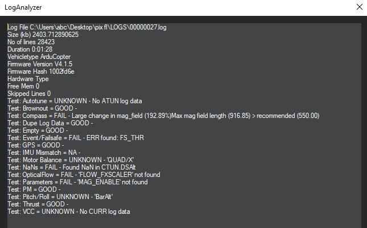Click the Motor Balance QUAD/X line
Image resolution: width=367 pixels, height=228 pixels.
pos(71,160)
